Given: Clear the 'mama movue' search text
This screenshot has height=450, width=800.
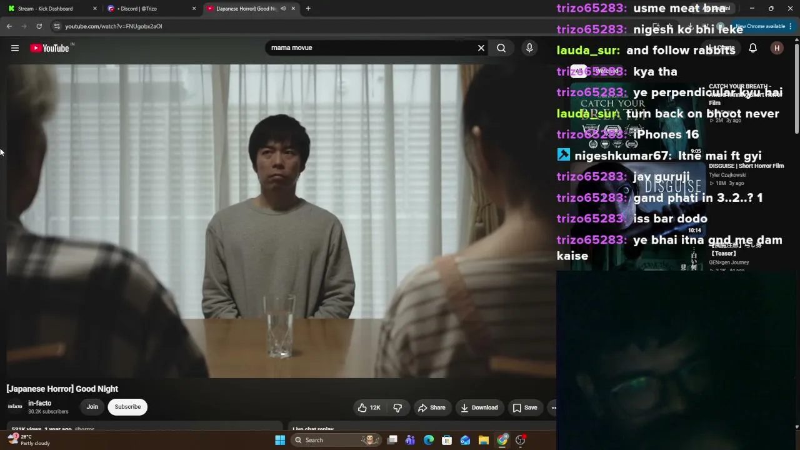Looking at the screenshot, I should 481,48.
